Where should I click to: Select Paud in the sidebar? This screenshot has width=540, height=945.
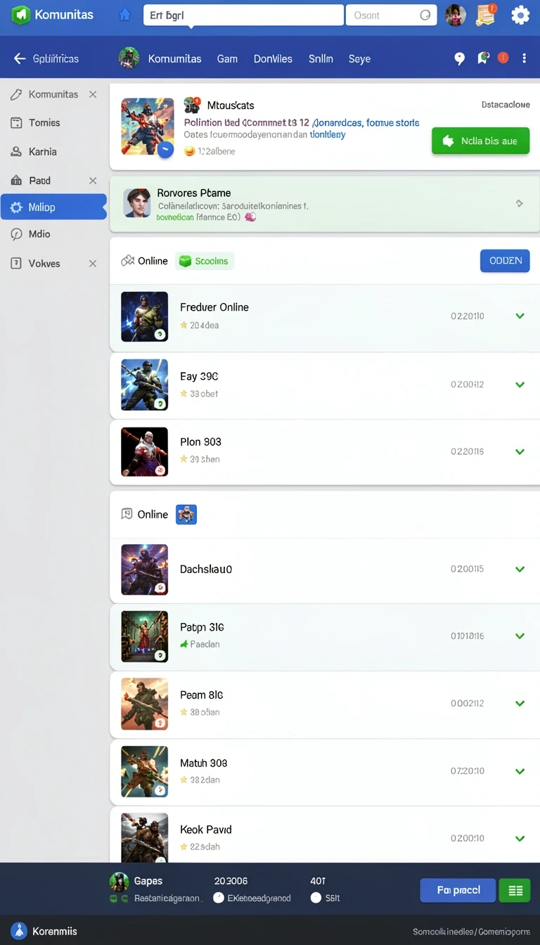[39, 181]
